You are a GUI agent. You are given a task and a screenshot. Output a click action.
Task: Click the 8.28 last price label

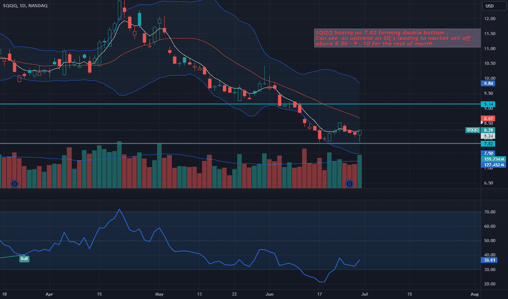coord(488,130)
